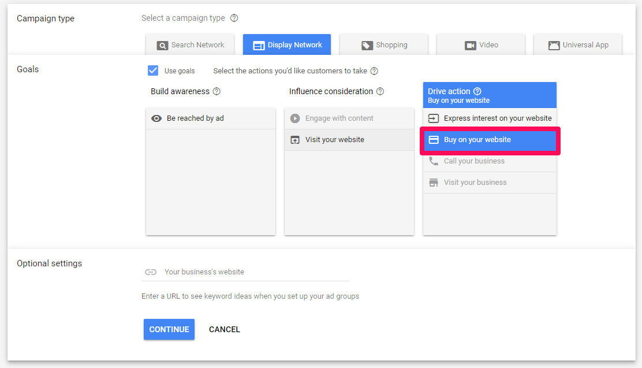Screen dimensions: 642x368
Task: Click the Visit your website window icon
Action: tap(295, 140)
